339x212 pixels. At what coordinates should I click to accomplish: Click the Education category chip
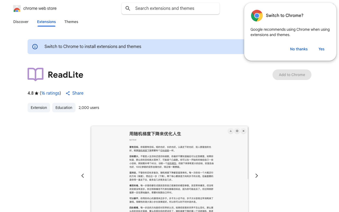(x=64, y=108)
